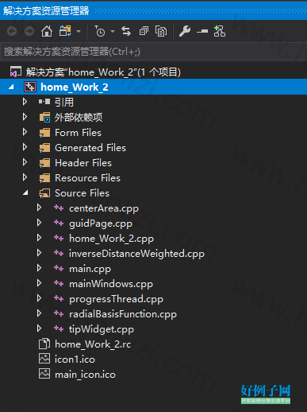Screen dimensions: 307x412
Task: Click the 外部依赖项 folder icon
Action: pyautogui.click(x=44, y=117)
